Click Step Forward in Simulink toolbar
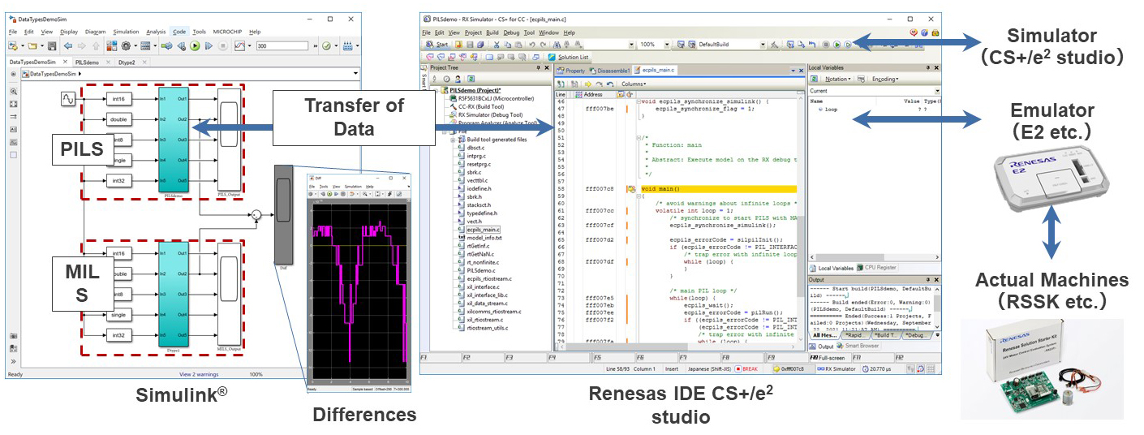The image size is (1144, 435). click(209, 45)
